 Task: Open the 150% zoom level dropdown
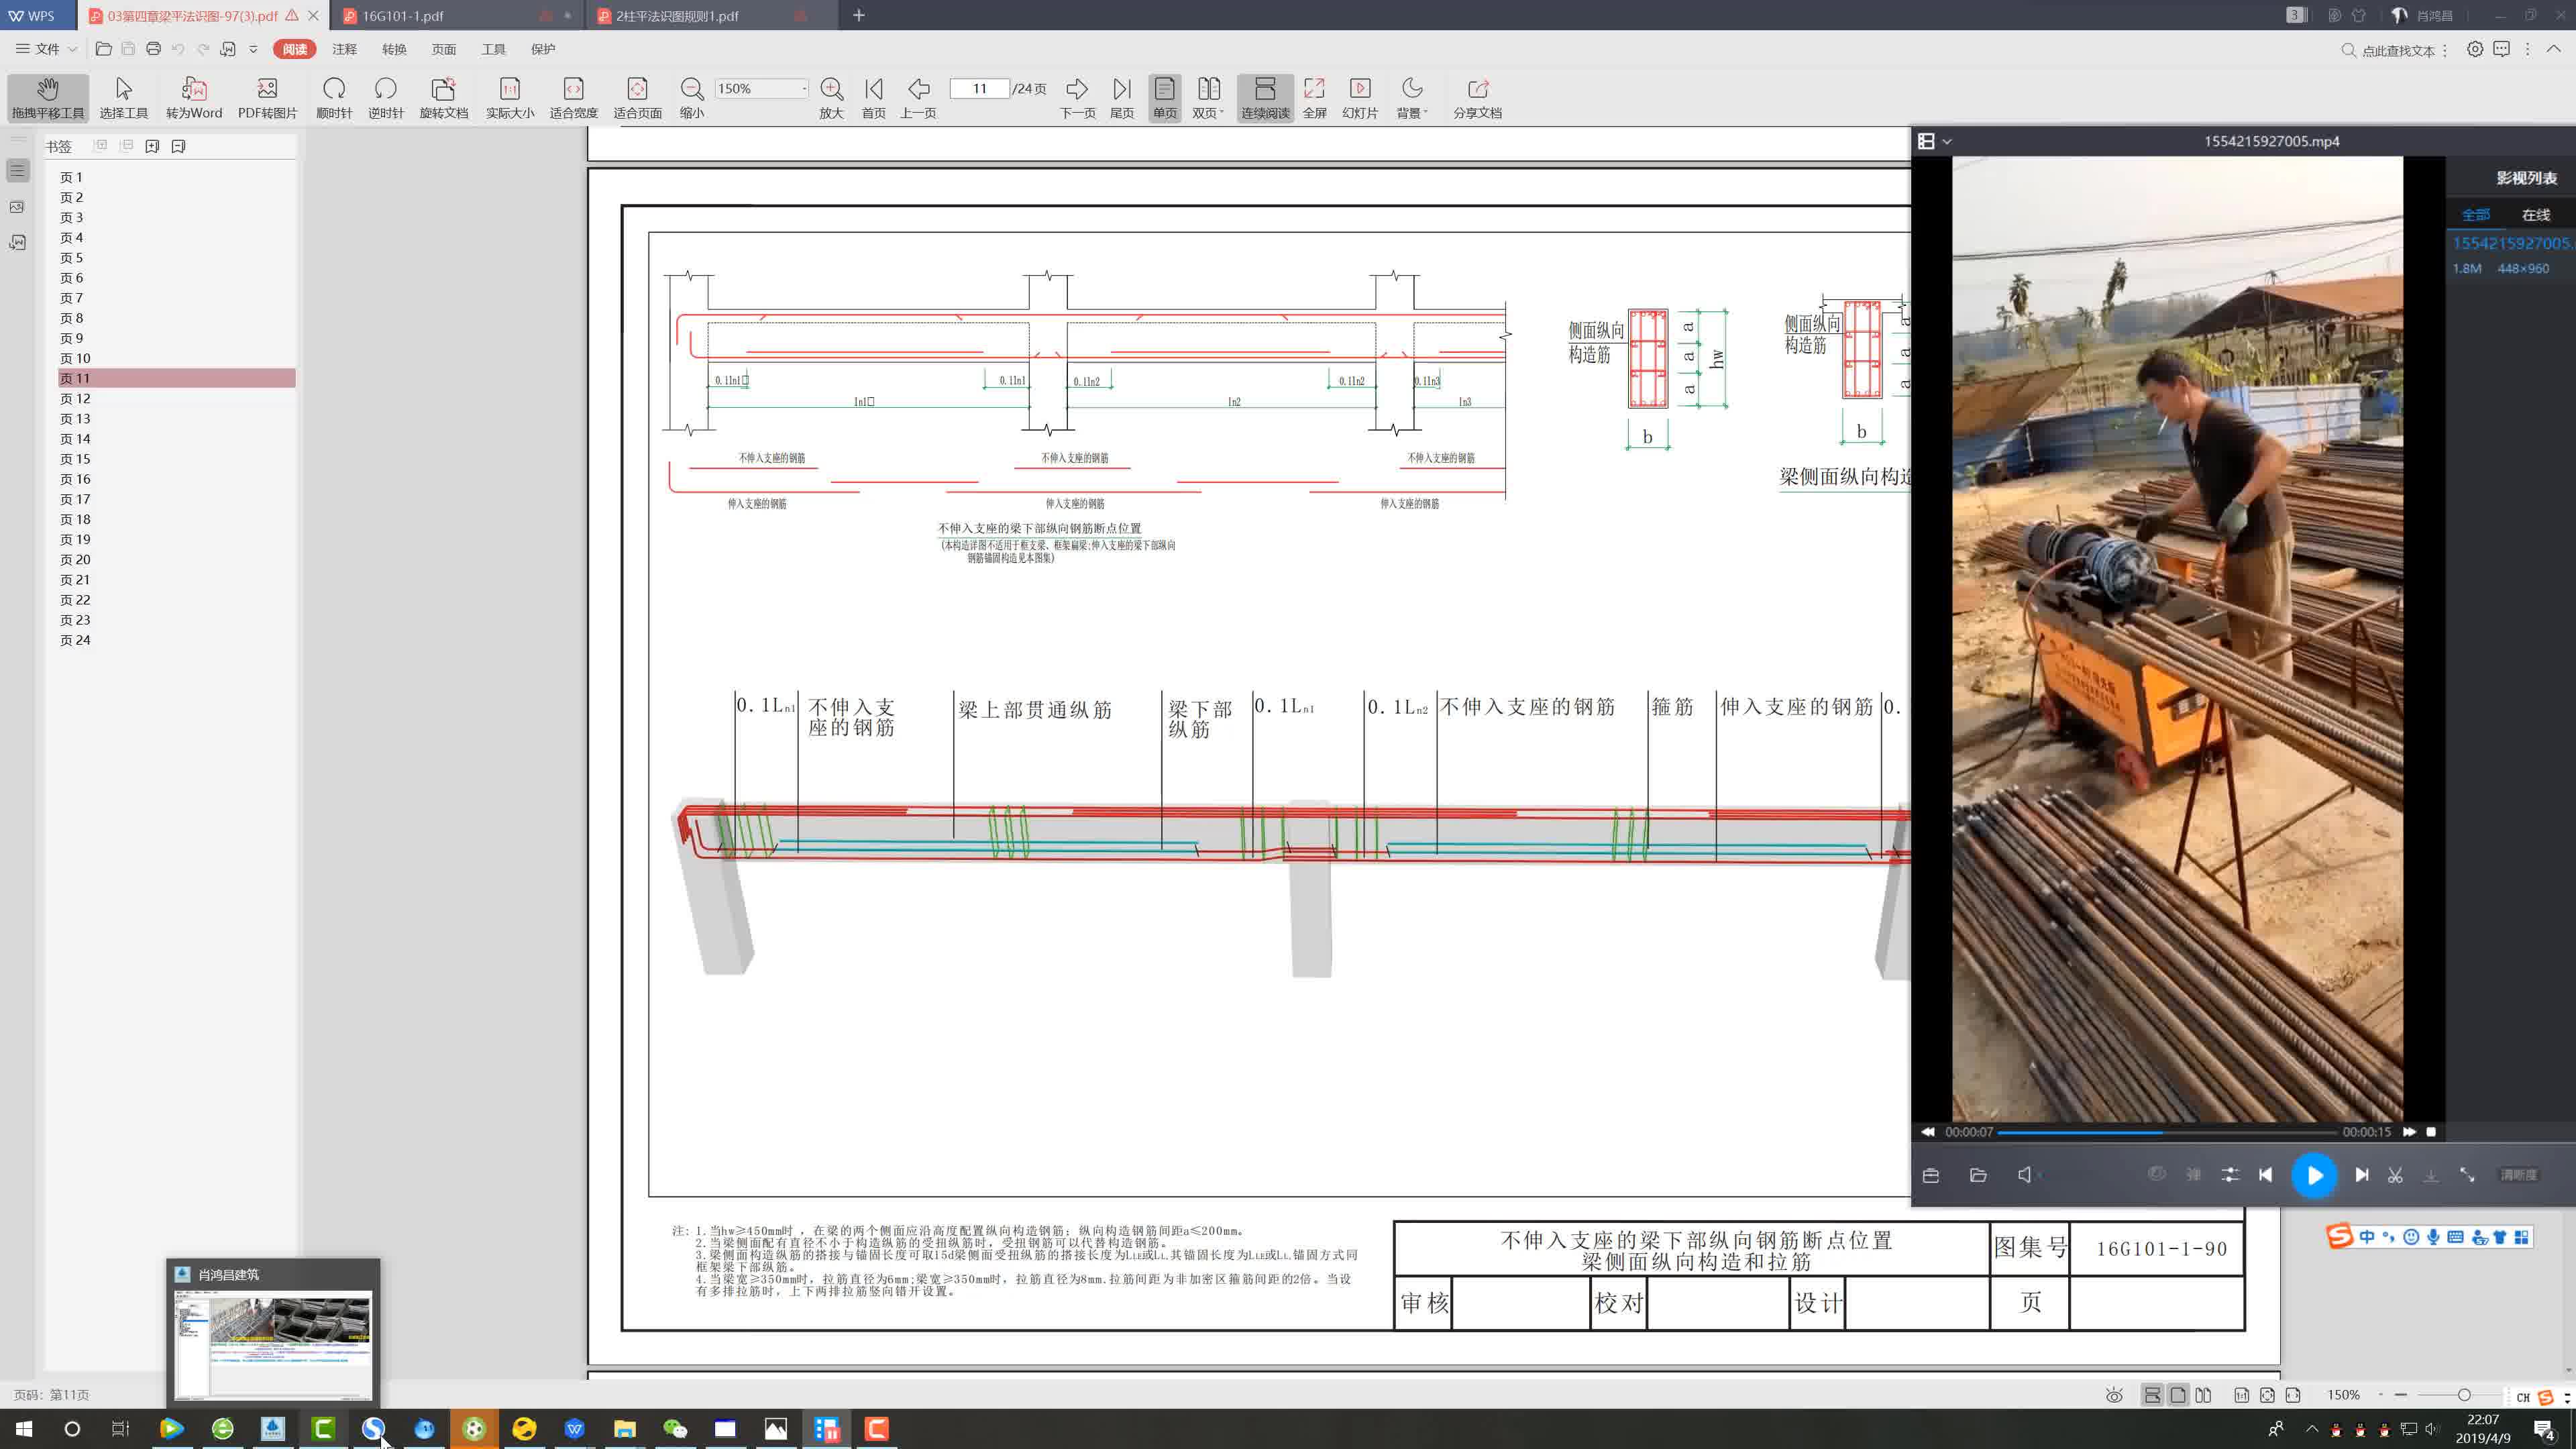pos(804,89)
